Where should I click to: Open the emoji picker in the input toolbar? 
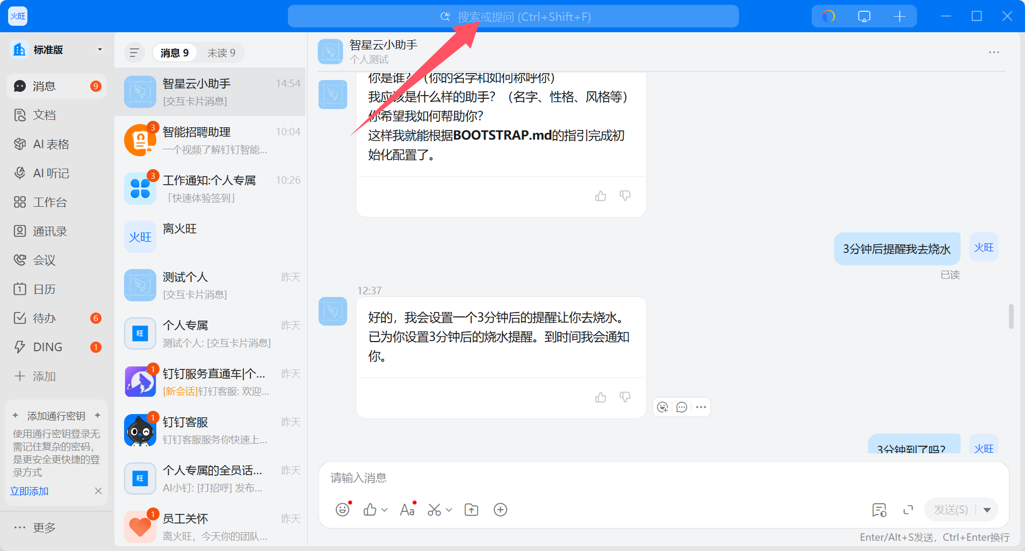tap(343, 509)
